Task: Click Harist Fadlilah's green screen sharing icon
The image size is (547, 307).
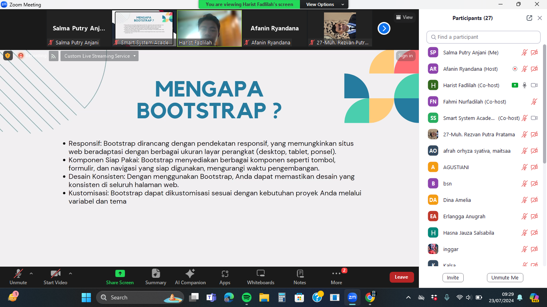Action: click(515, 85)
